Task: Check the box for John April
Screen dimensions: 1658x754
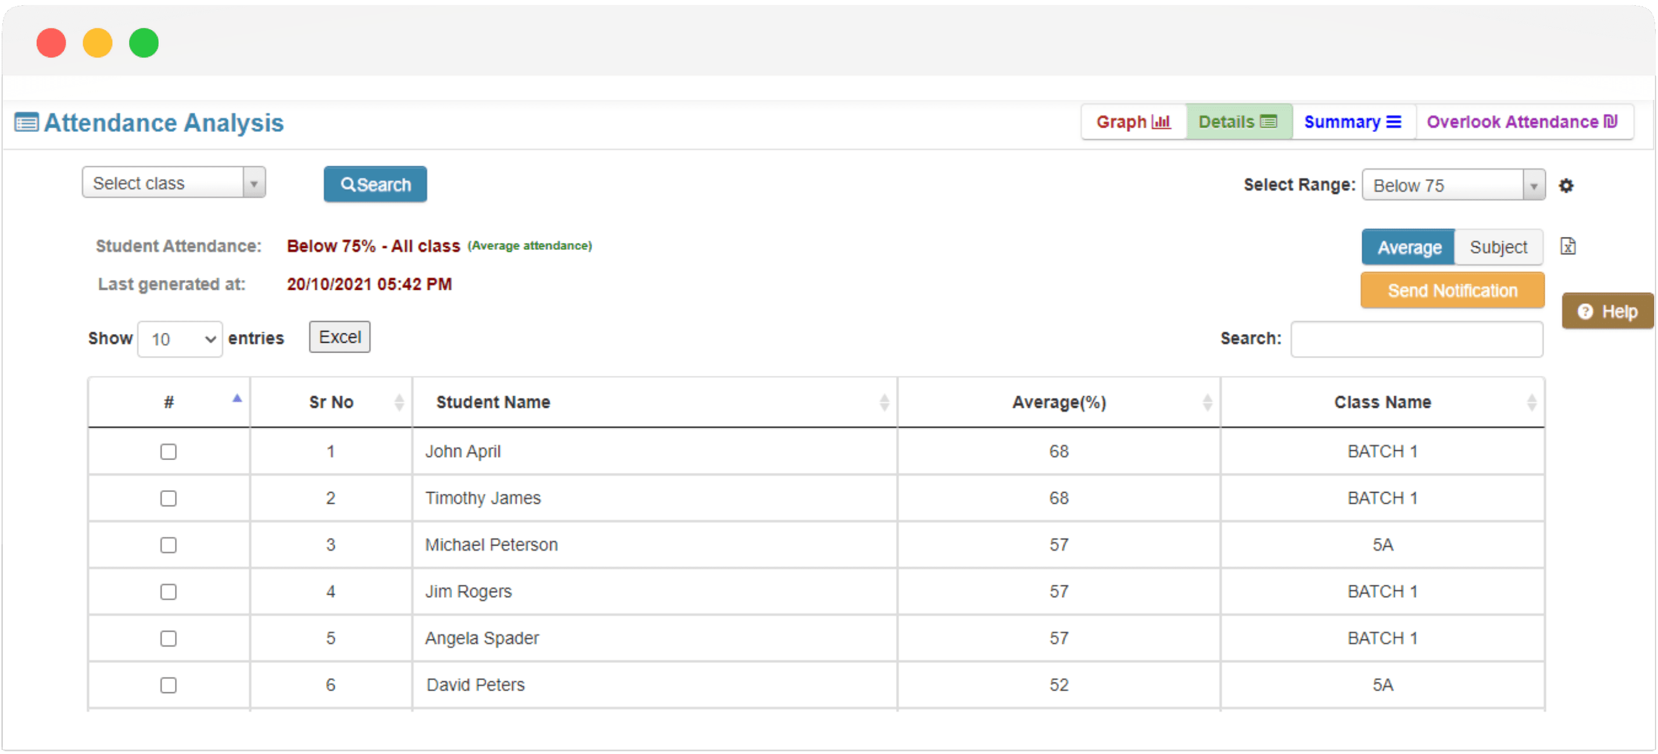Action: (169, 451)
